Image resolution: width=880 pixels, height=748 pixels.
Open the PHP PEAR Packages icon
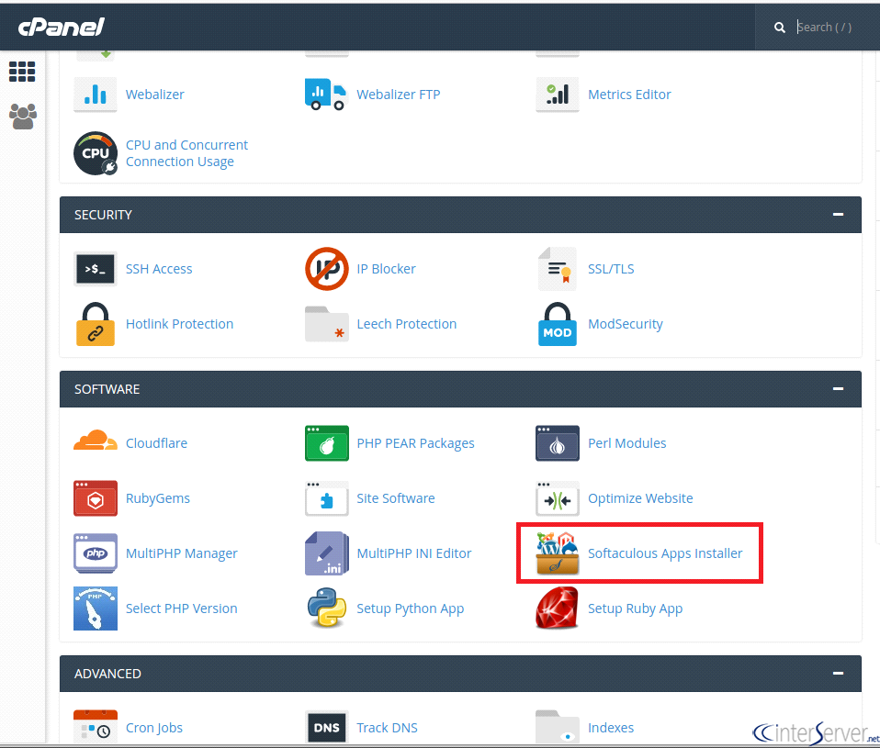(327, 443)
